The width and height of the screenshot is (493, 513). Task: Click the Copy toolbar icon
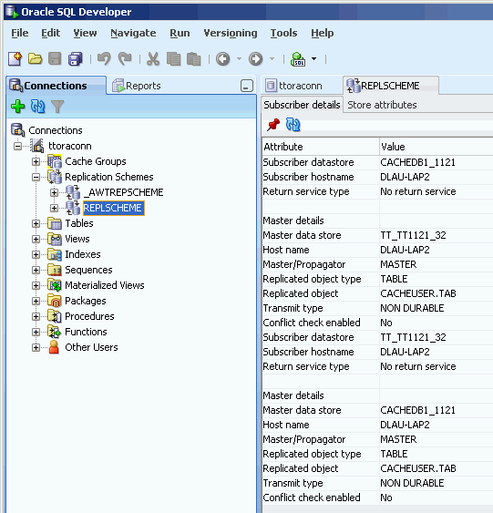173,59
